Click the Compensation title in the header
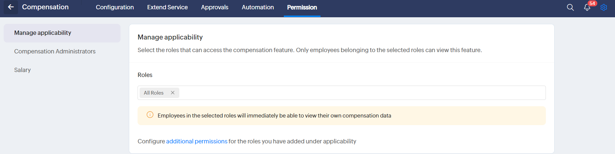Screen dimensions: 615x154 click(45, 7)
